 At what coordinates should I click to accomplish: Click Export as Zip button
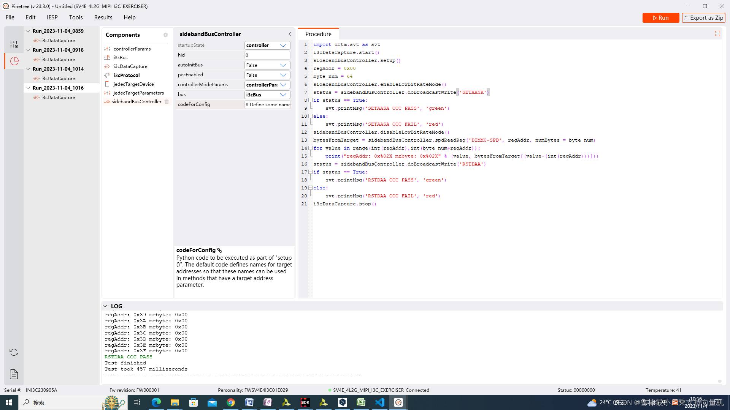tap(704, 17)
